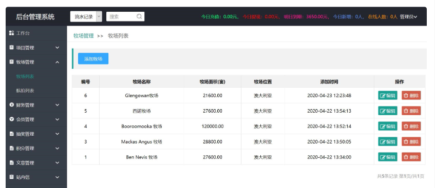
Task: Expand the 站内信 menu chevron
Action: pyautogui.click(x=57, y=177)
